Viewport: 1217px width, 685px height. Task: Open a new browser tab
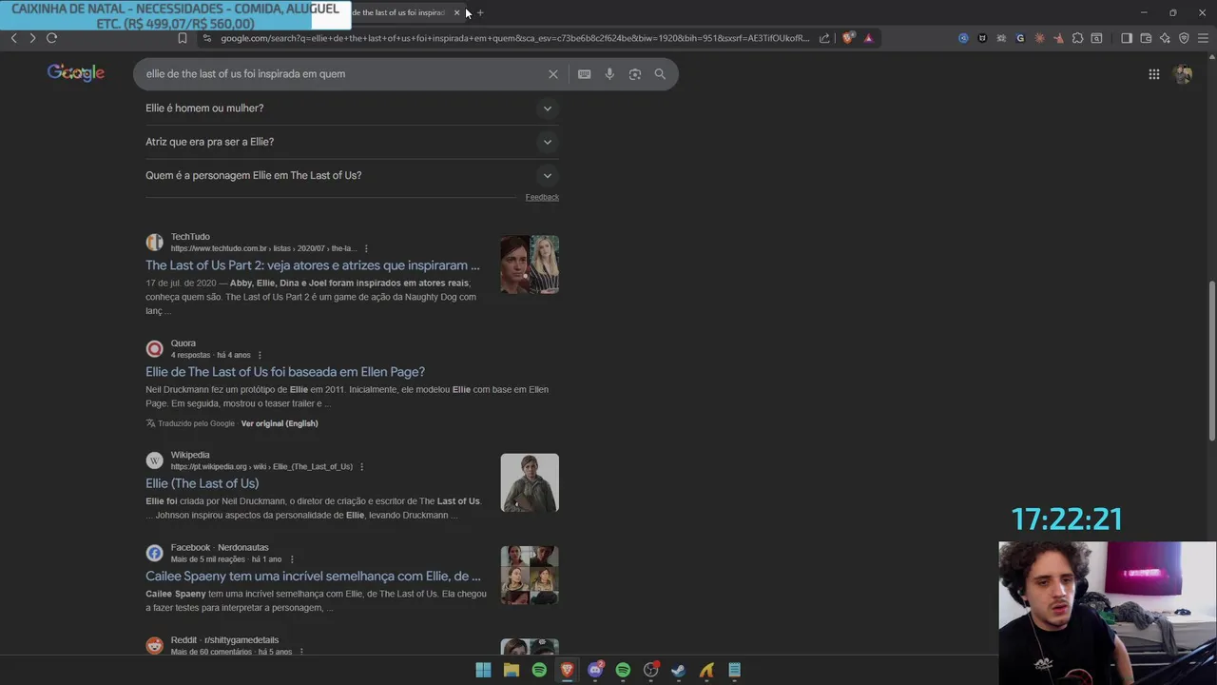(x=480, y=12)
